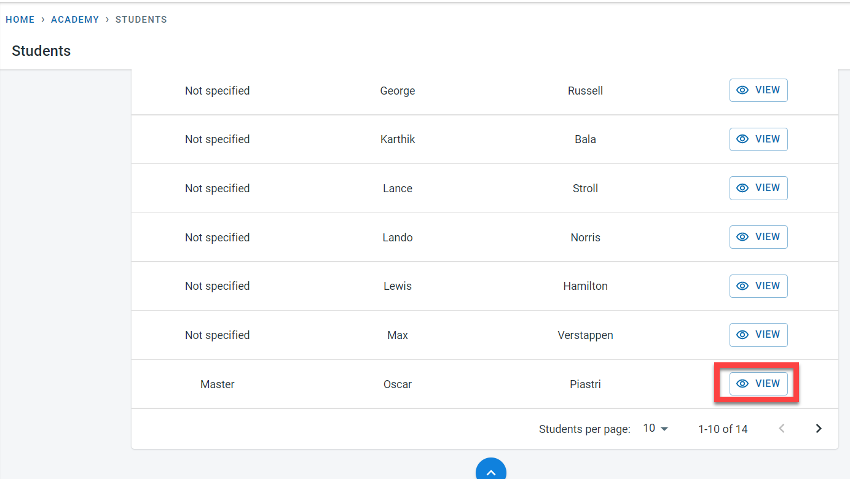850x479 pixels.
Task: Open Karthik Bala's record with View
Action: 758,139
